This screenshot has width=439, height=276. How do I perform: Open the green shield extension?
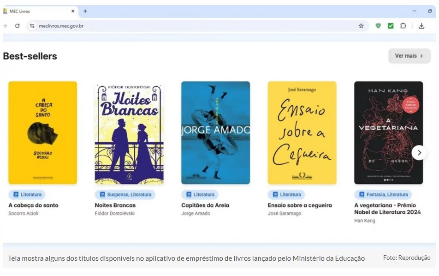tap(378, 26)
